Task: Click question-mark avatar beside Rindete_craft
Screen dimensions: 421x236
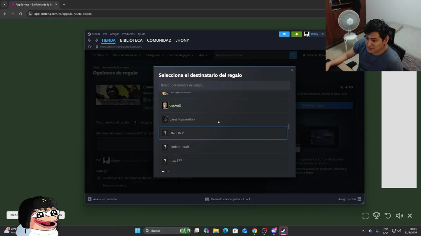Action: (165, 147)
